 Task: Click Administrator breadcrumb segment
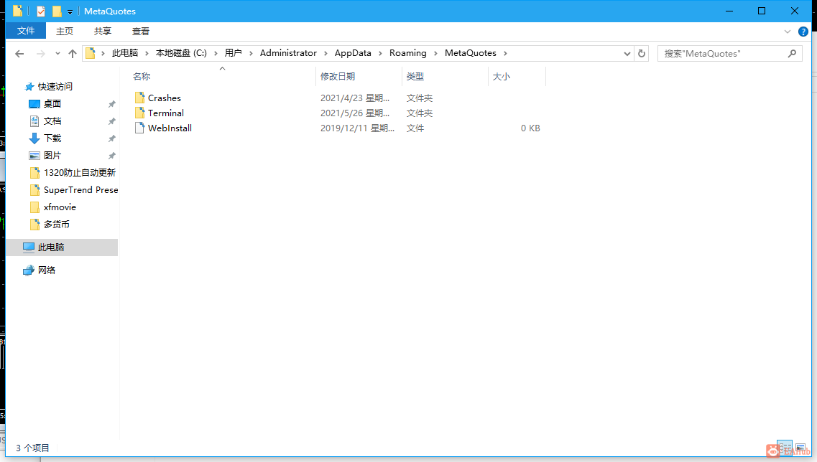point(288,53)
